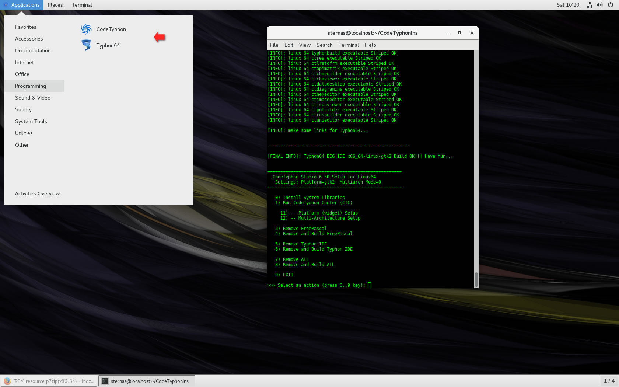The height and width of the screenshot is (387, 619).
Task: Open workspace switcher 1 / 4
Action: tap(609, 381)
